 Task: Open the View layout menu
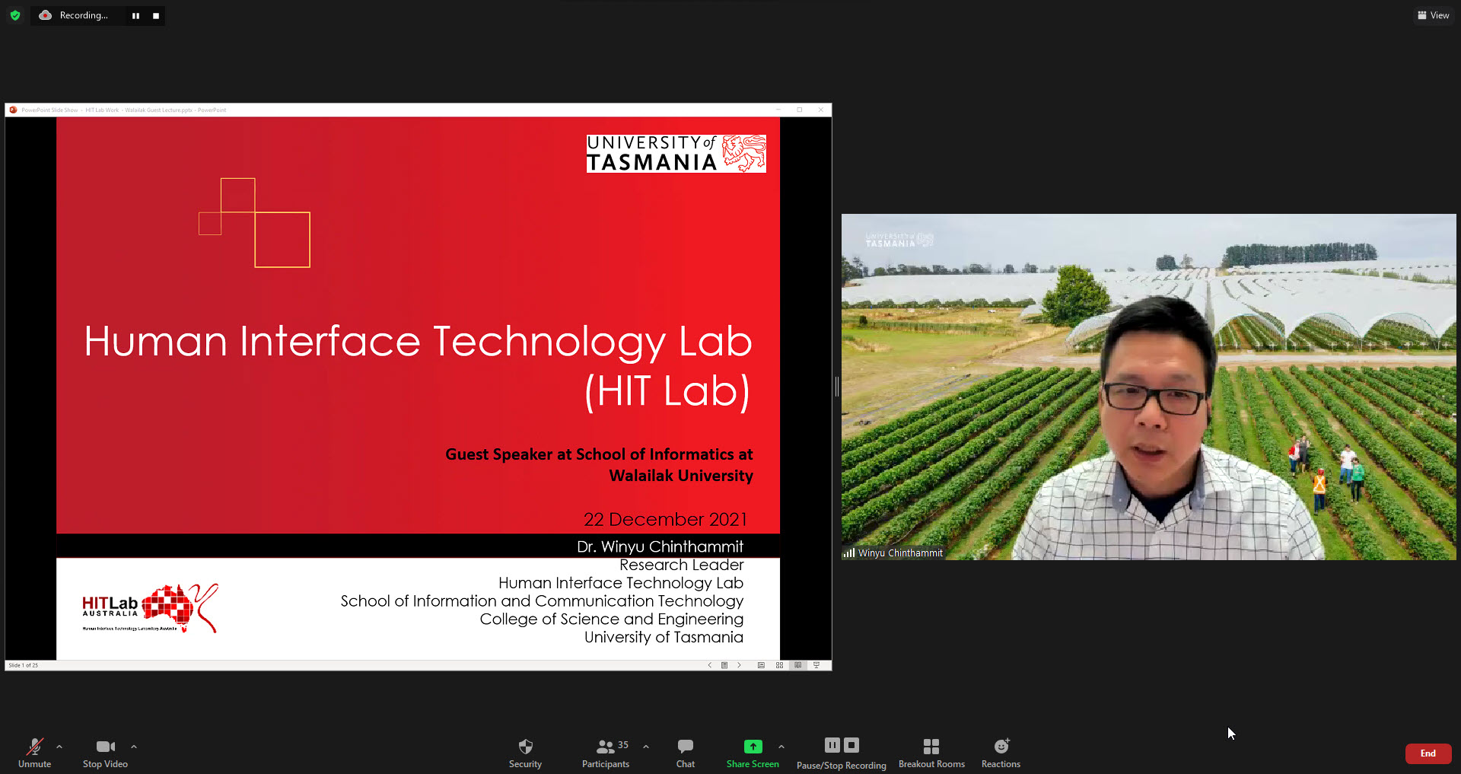(1433, 15)
